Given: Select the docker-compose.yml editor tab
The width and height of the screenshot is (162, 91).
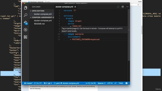Looking at the screenshot, I should click(x=64, y=7).
